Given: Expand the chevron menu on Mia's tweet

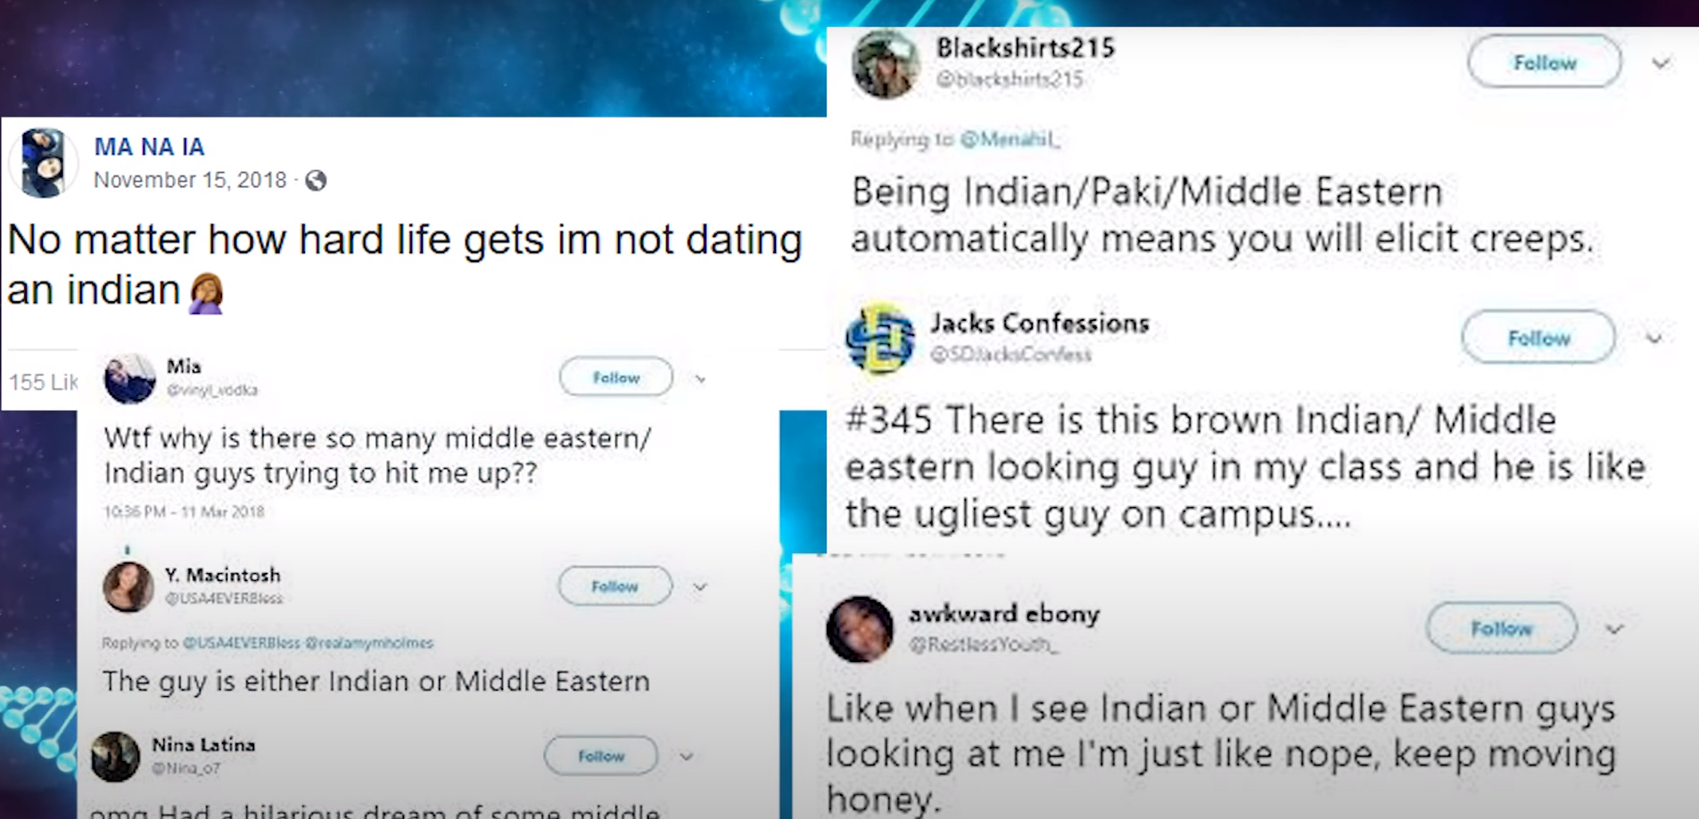Looking at the screenshot, I should pos(700,379).
